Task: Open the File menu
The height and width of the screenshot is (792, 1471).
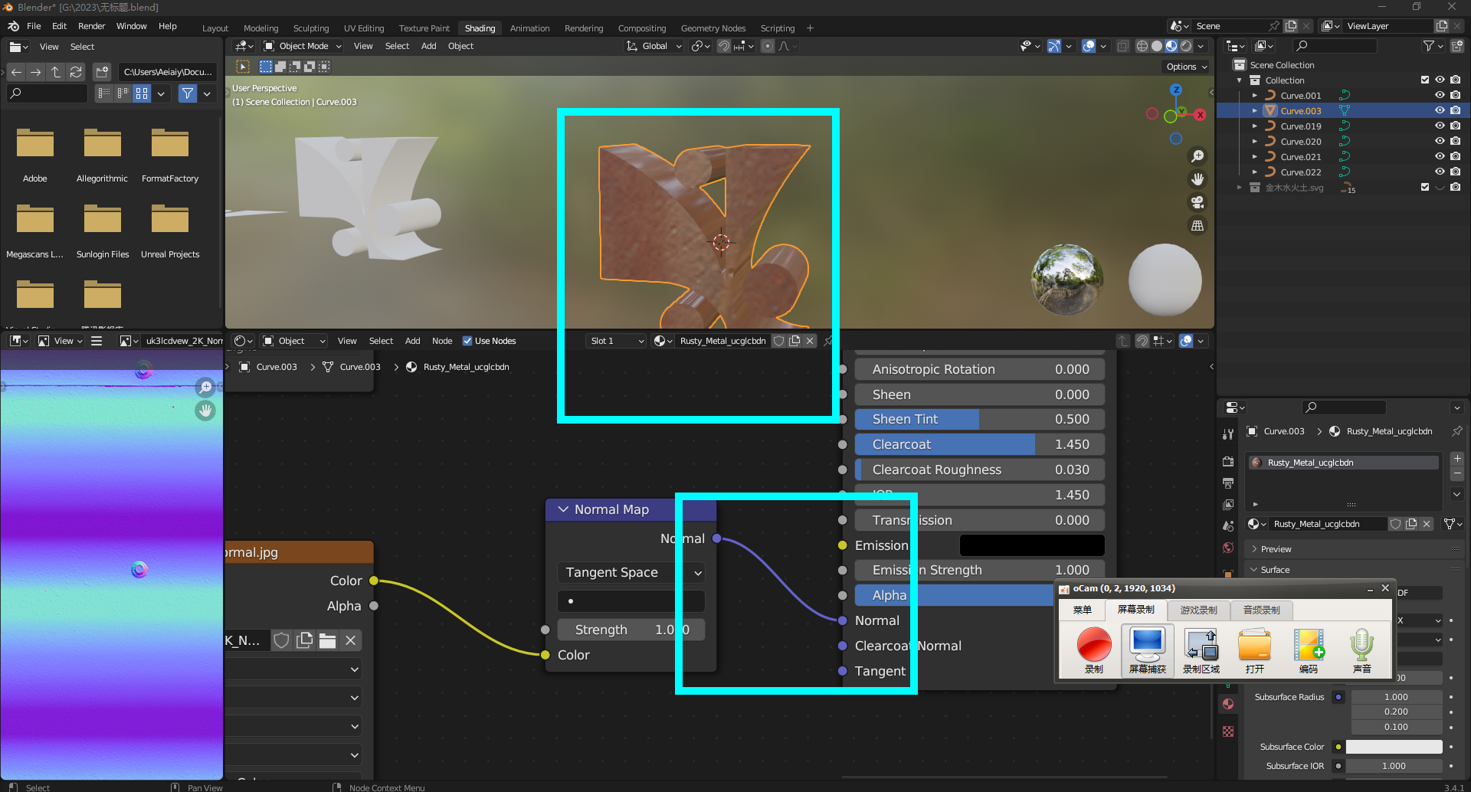Action: (34, 26)
